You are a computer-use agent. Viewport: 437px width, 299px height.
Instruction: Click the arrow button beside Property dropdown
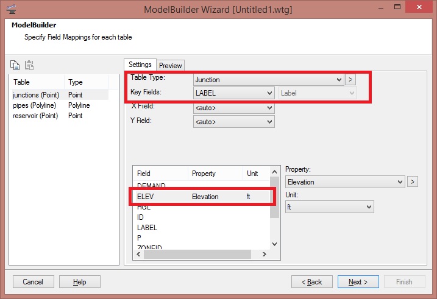[x=413, y=182]
